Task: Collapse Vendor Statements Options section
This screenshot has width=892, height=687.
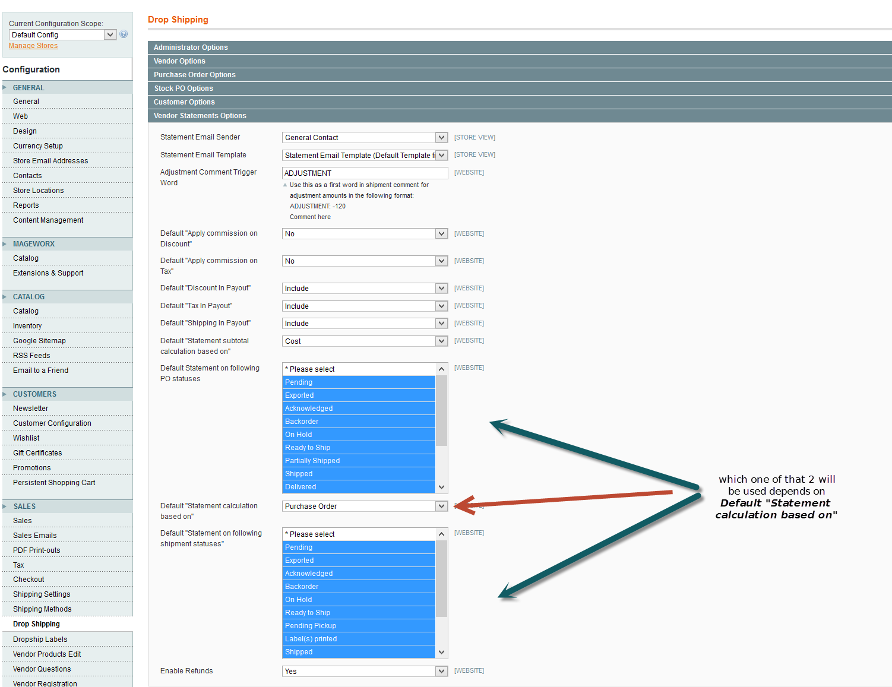Action: [520, 116]
